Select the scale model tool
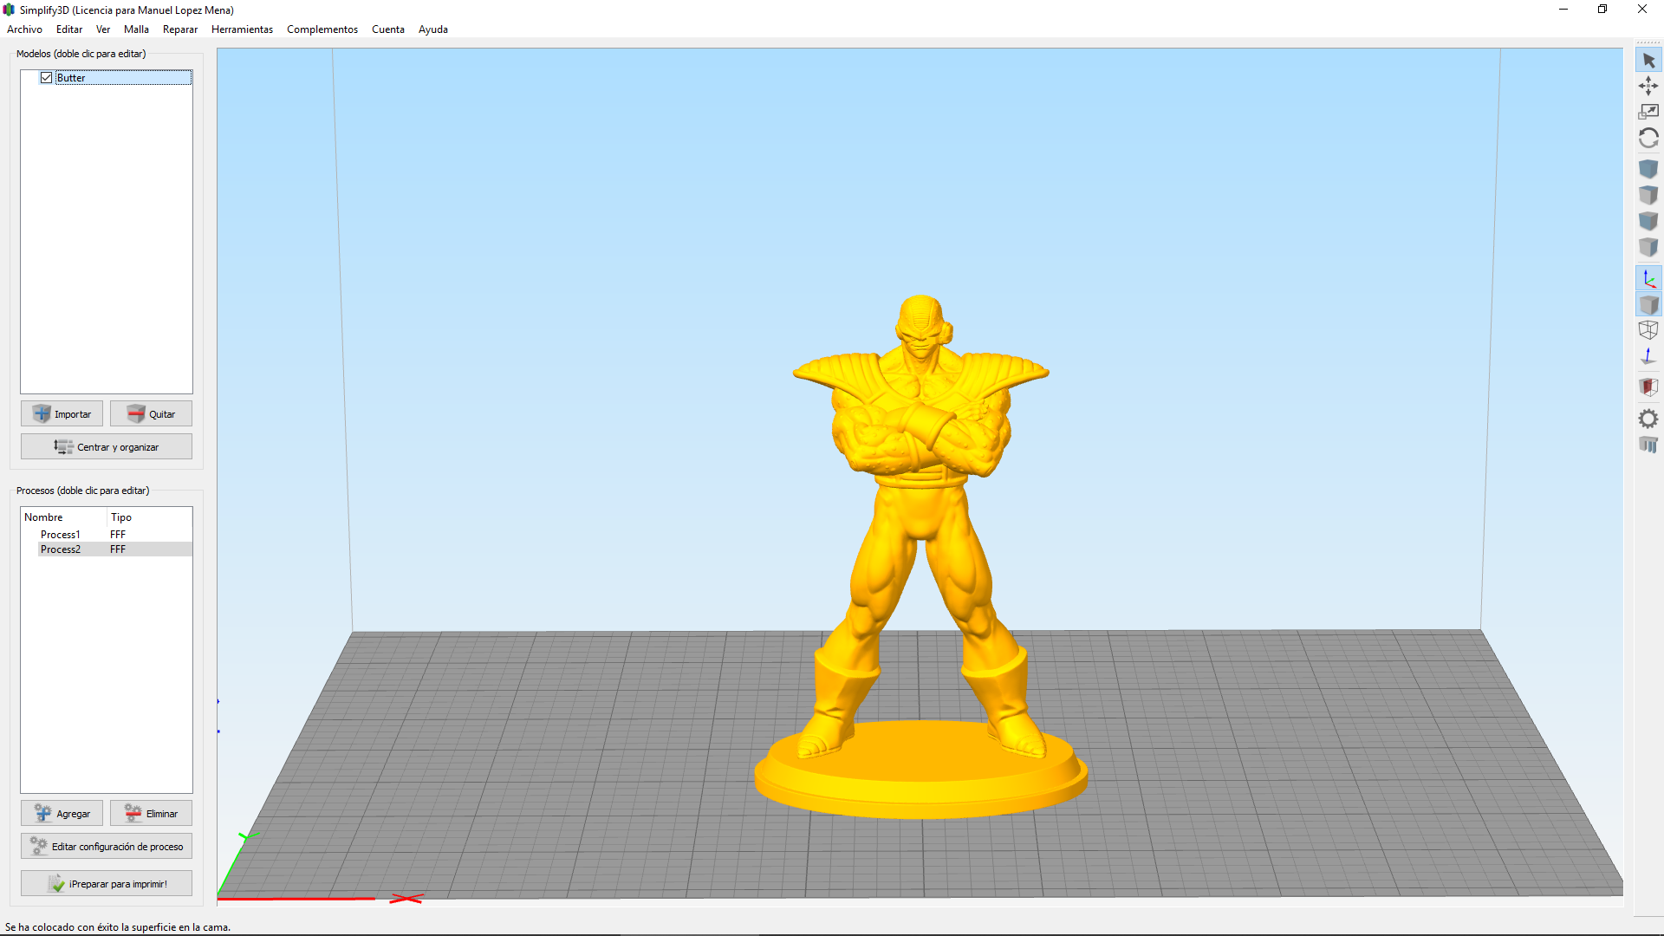This screenshot has height=936, width=1664. pos(1648,112)
